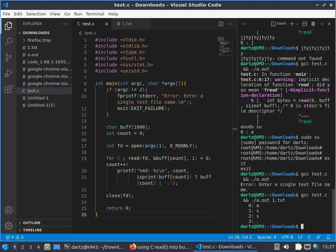Collapse the DOWNLOADS folder section
Screen dimensions: 336x252
coord(45,33)
